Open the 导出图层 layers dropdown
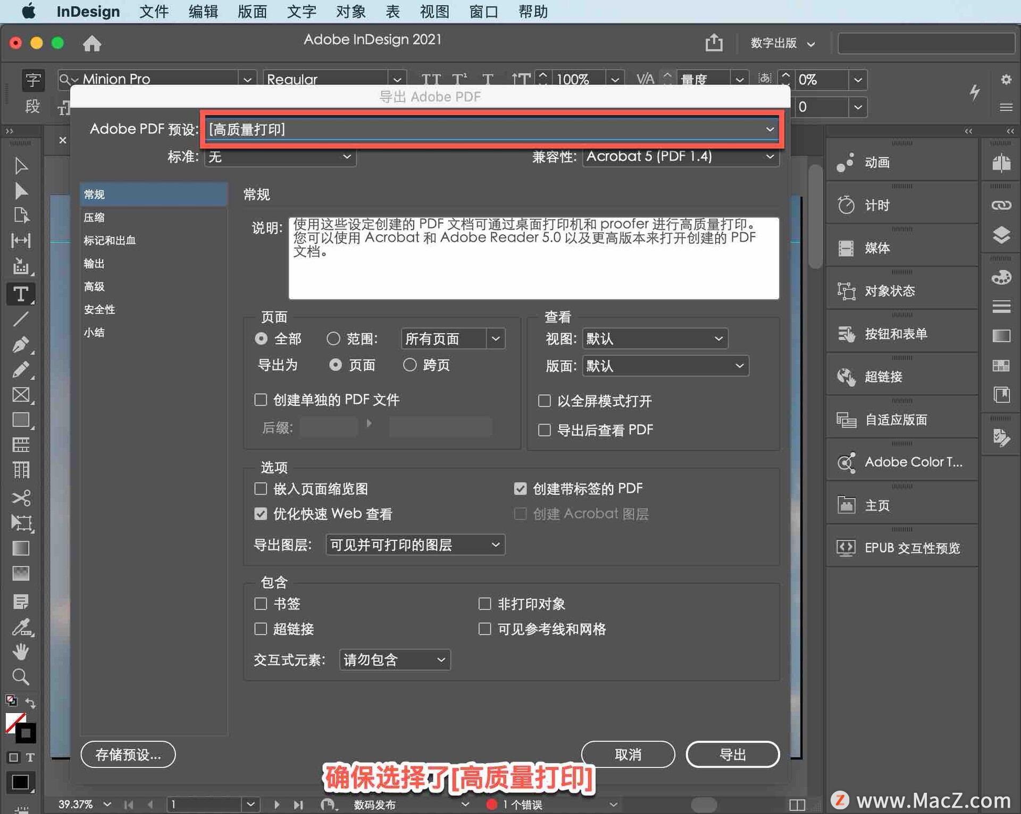The image size is (1021, 814). (x=415, y=545)
